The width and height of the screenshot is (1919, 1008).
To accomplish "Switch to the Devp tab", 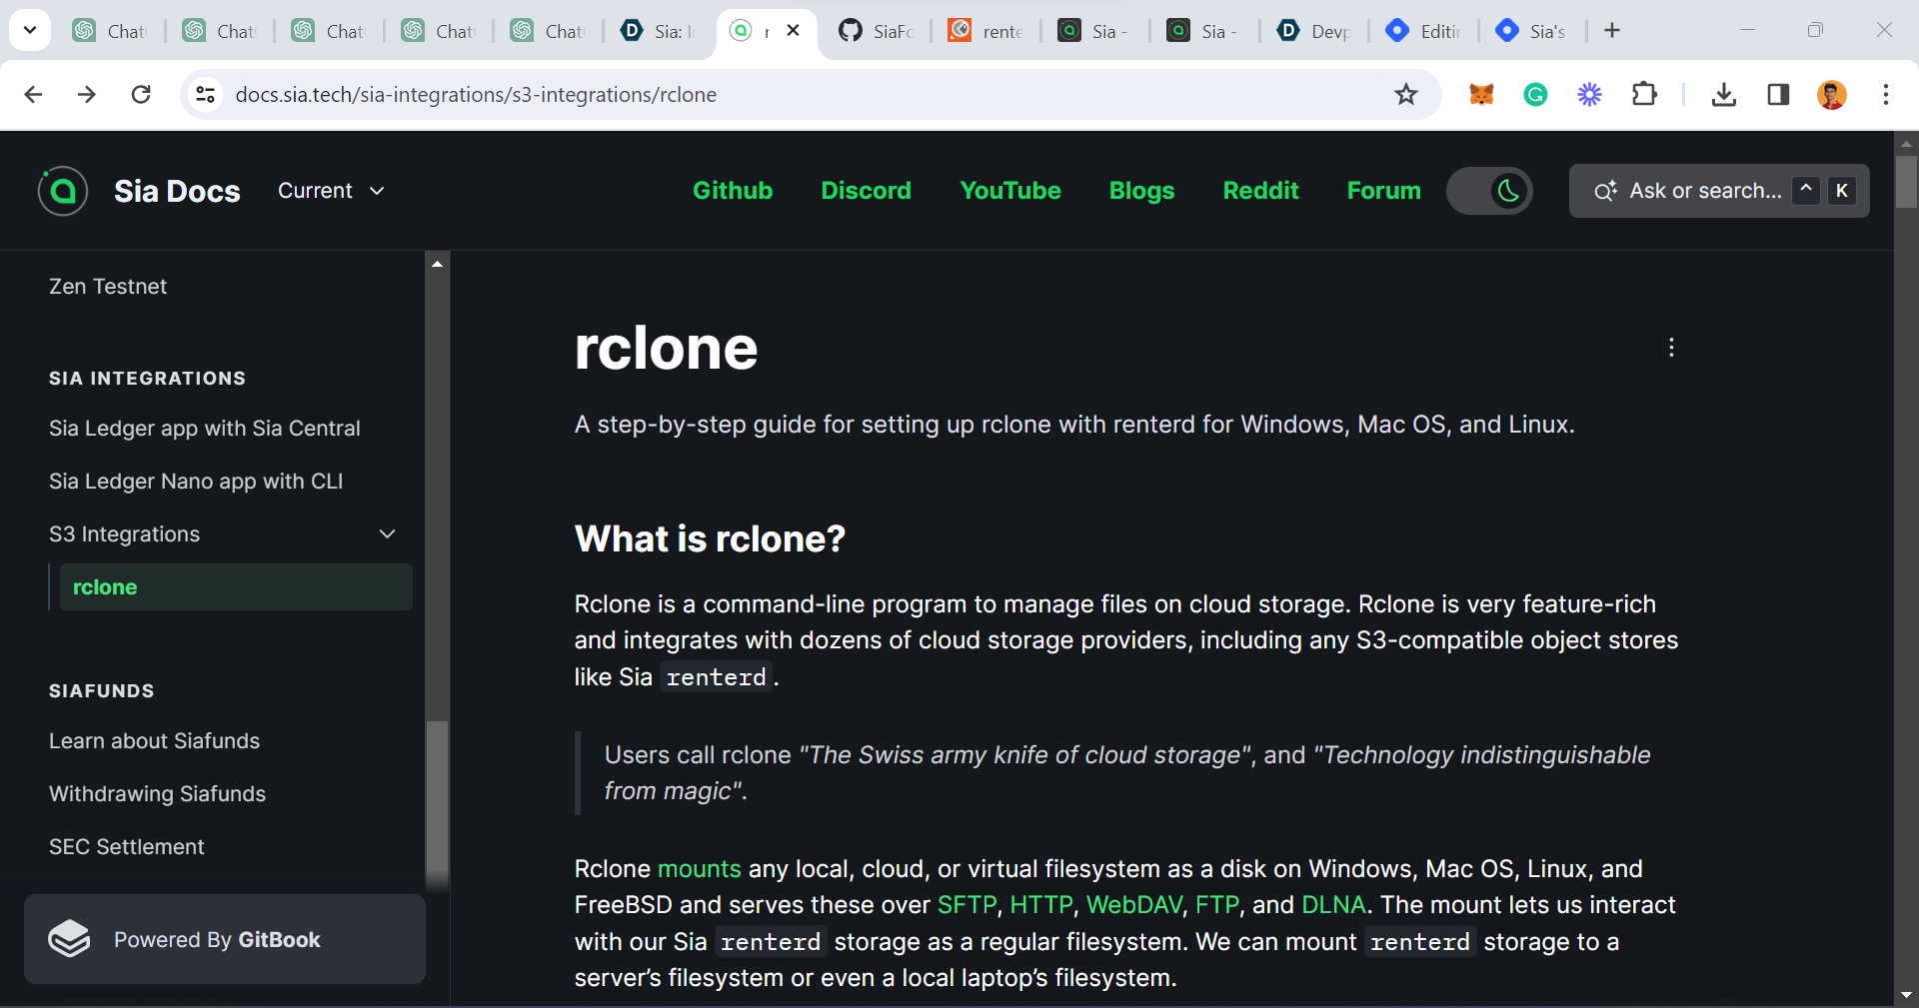I will (1315, 31).
